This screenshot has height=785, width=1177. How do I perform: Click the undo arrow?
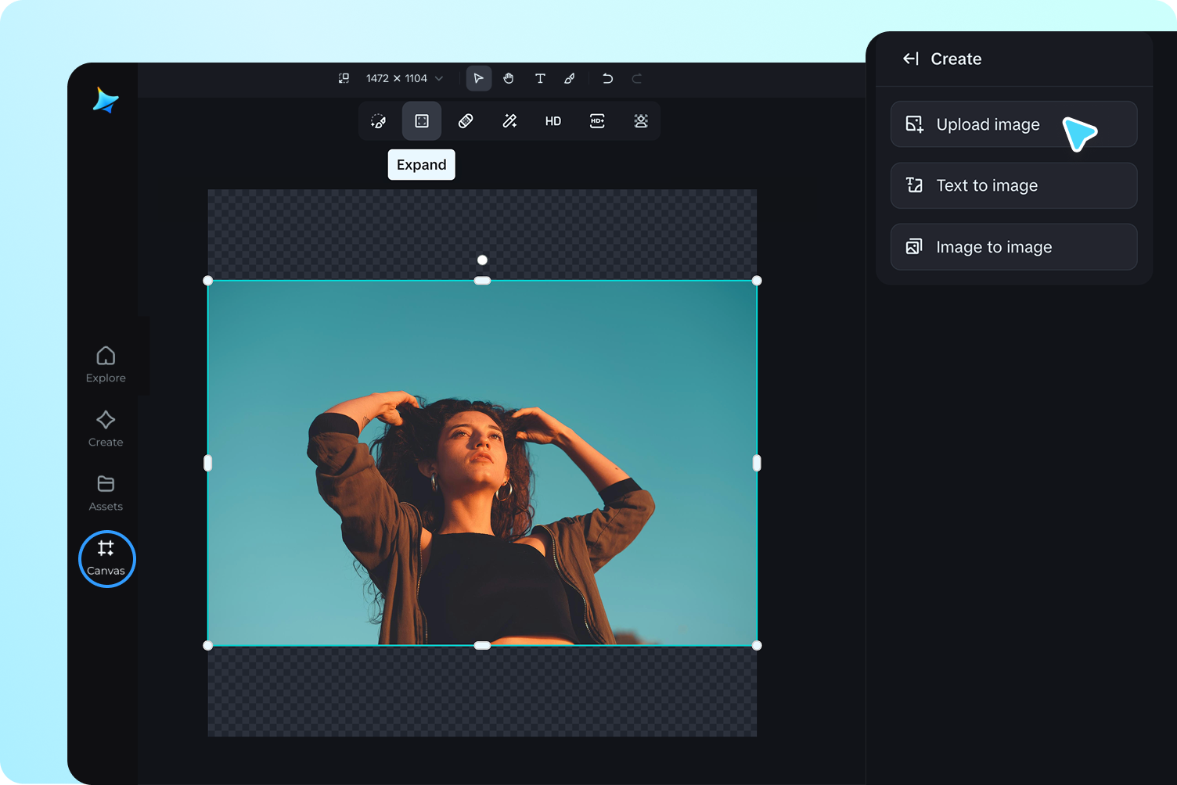pos(607,78)
